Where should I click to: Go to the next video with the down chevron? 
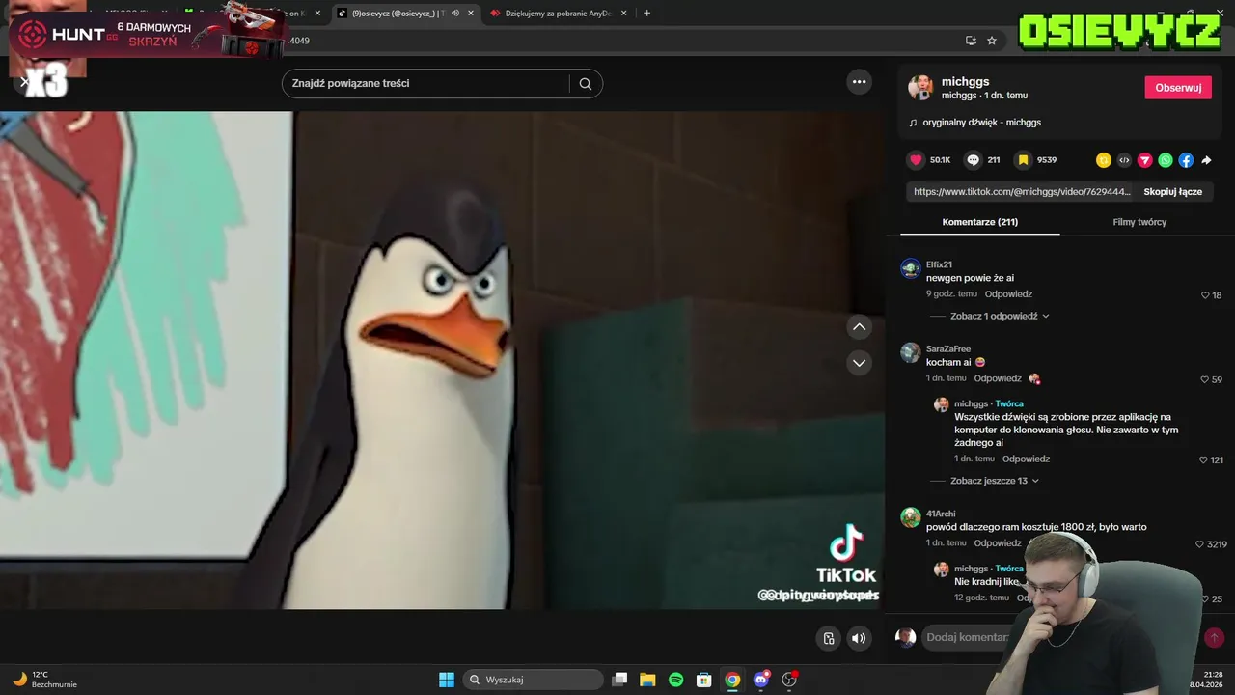pyautogui.click(x=859, y=363)
